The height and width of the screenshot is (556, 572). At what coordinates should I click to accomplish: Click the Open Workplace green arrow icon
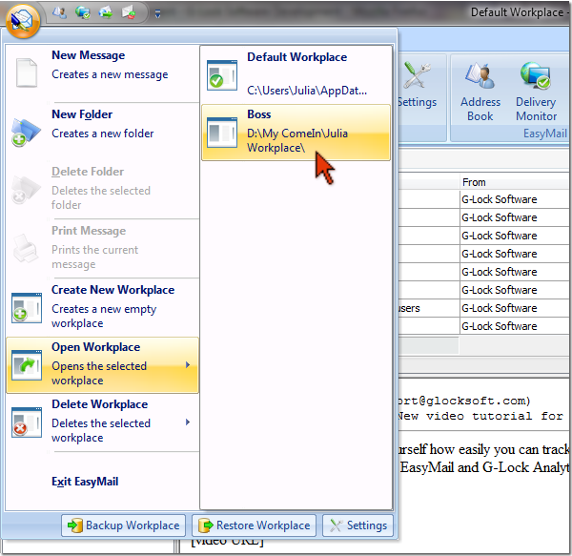[x=27, y=365]
